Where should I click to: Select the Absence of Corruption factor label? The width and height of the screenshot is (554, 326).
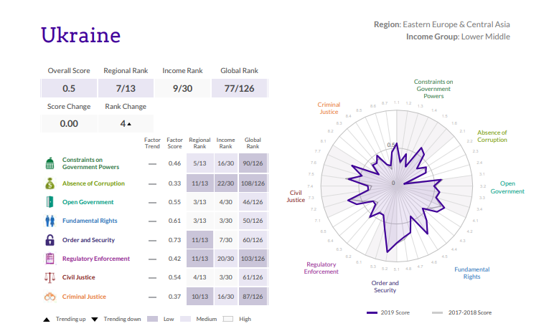(x=93, y=183)
